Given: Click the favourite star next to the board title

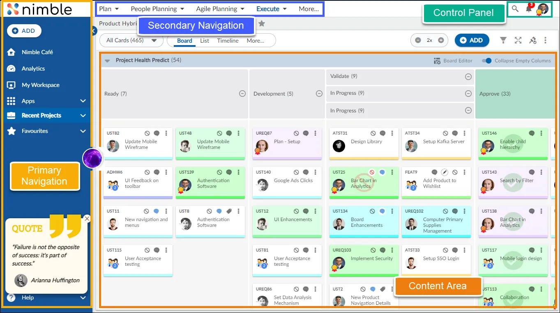Looking at the screenshot, I should (x=262, y=24).
